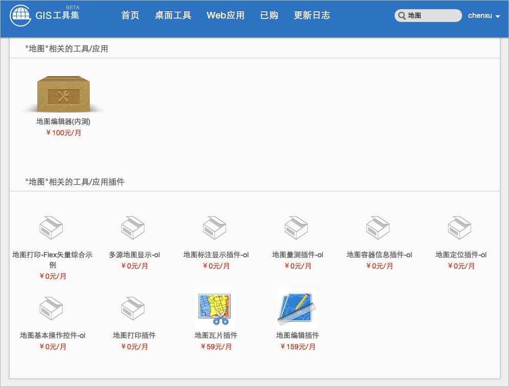
Task: Click the ￥0元/月 price under 地图打印-Flex矢量综合示例
Action: pyautogui.click(x=53, y=276)
